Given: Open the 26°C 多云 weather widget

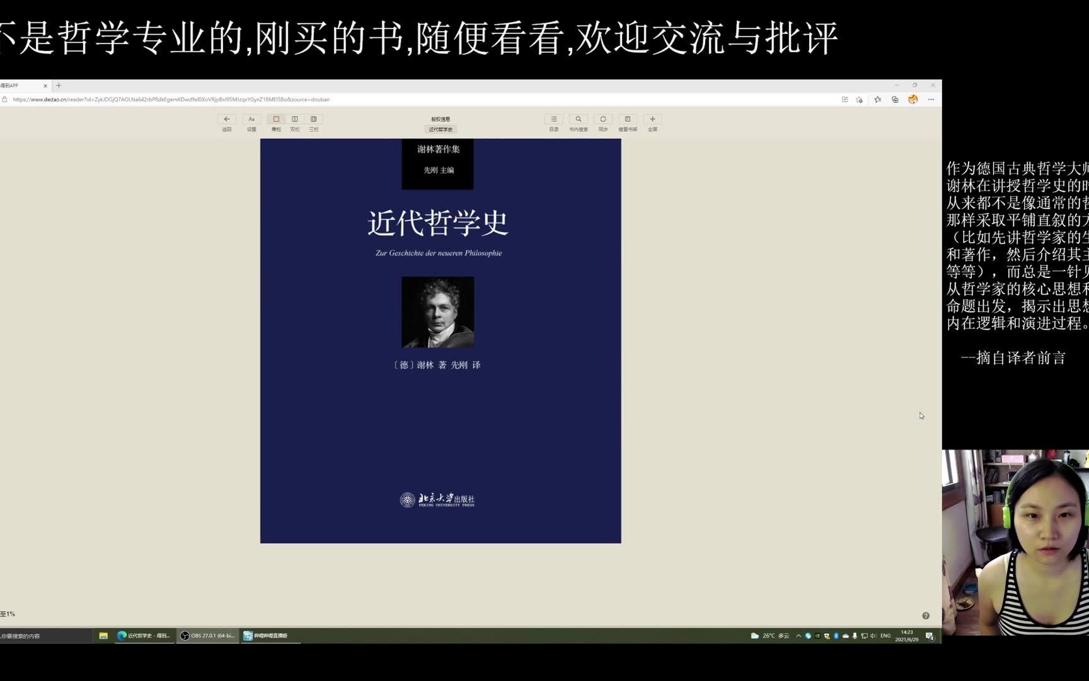Looking at the screenshot, I should pyautogui.click(x=770, y=636).
